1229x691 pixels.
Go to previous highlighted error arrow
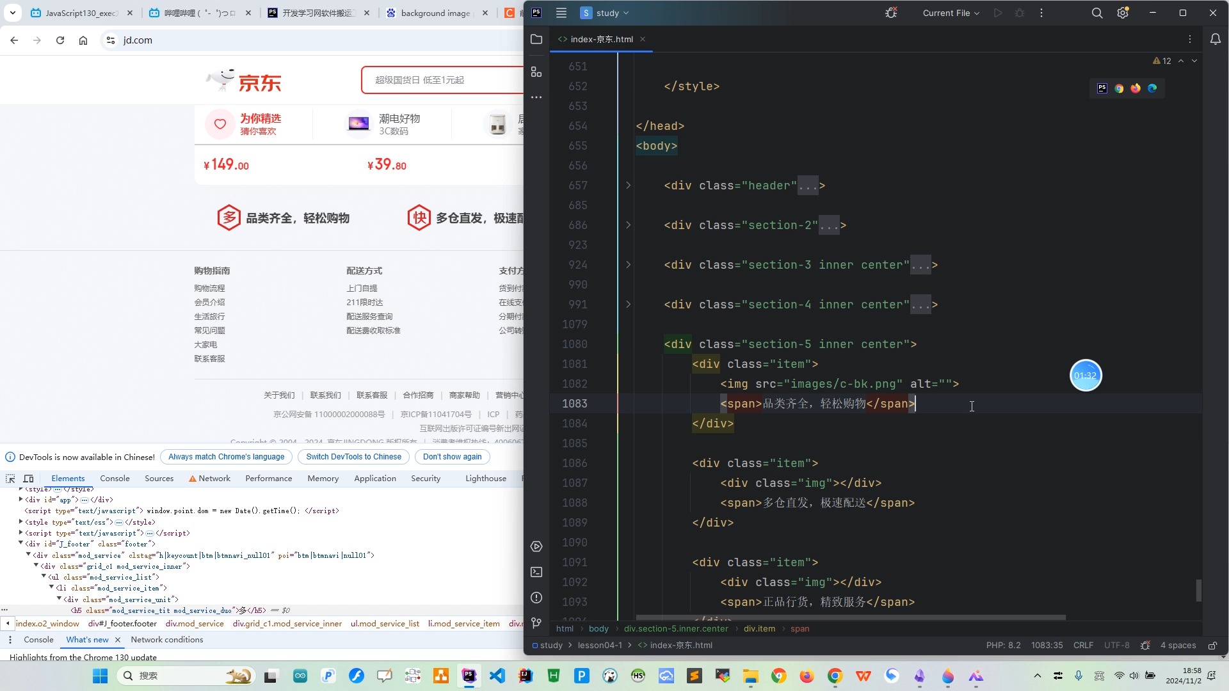click(1181, 61)
